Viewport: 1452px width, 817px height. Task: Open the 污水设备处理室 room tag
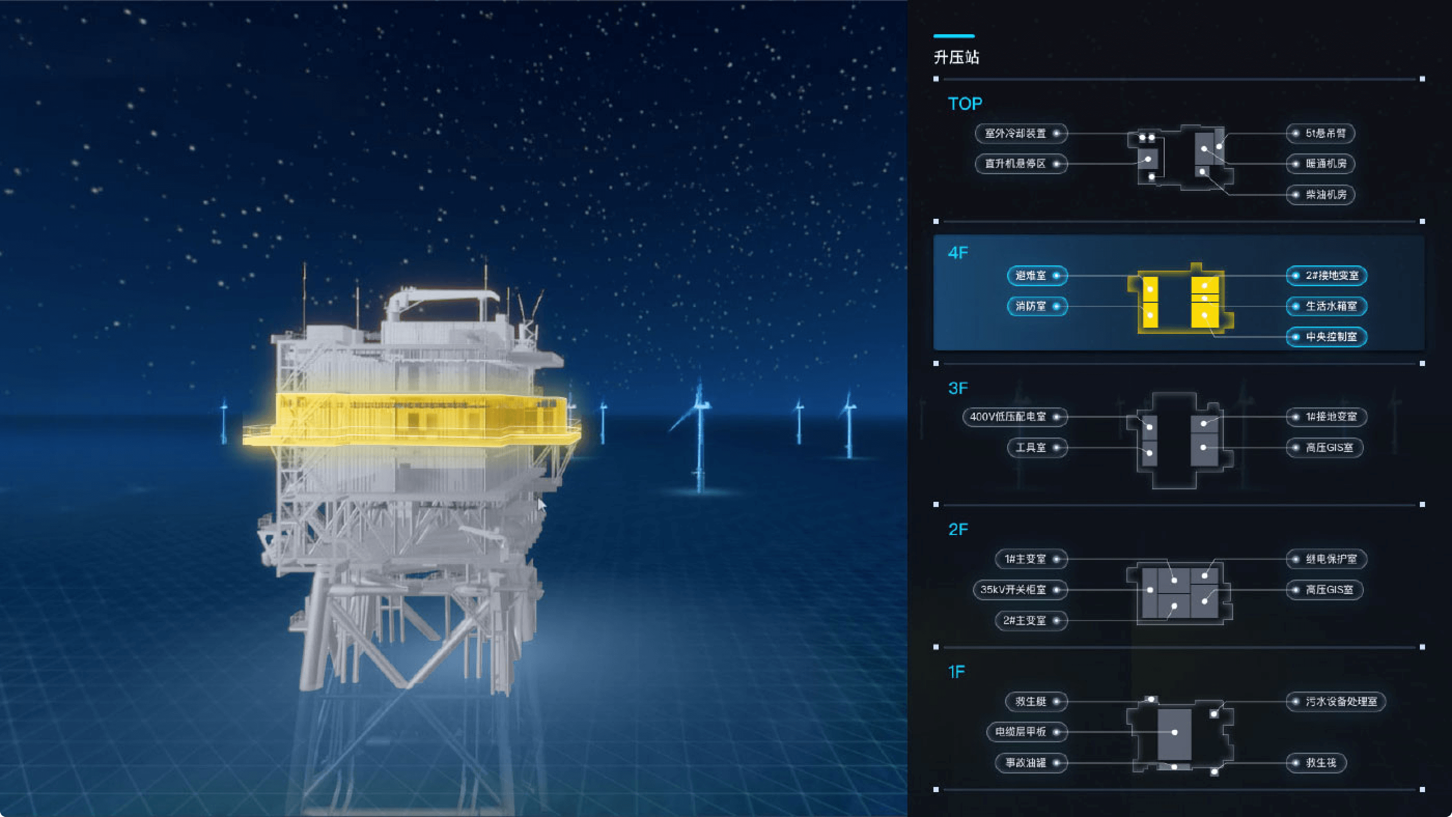pyautogui.click(x=1336, y=702)
